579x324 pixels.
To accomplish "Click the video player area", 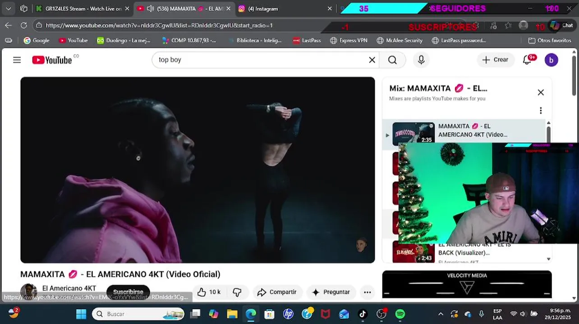I will click(198, 170).
